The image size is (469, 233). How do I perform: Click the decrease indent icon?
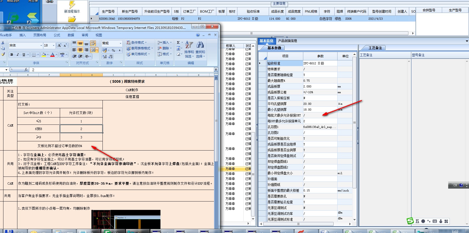(74, 56)
